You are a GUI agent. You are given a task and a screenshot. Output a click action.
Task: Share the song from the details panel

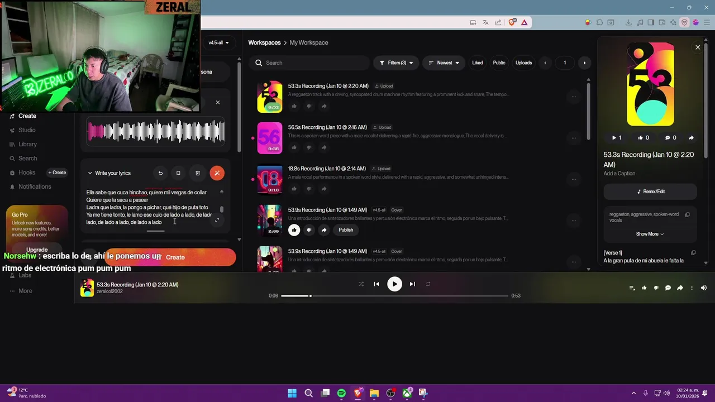691,137
